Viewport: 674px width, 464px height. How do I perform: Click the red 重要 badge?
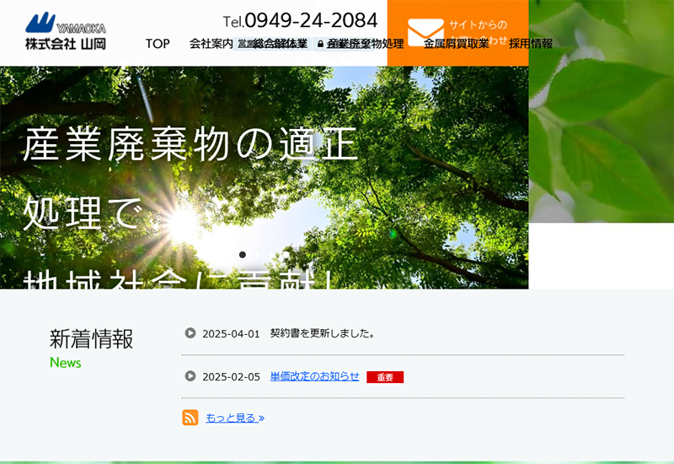point(385,377)
